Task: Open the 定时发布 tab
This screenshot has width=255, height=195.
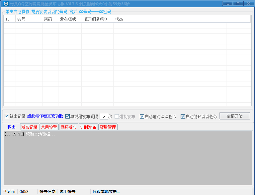Action: (x=88, y=127)
